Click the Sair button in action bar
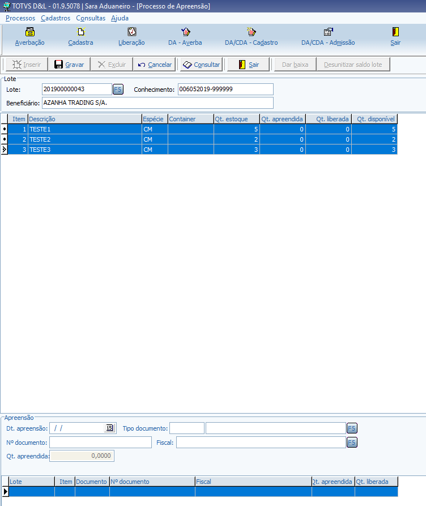Image resolution: width=426 pixels, height=506 pixels. click(249, 64)
